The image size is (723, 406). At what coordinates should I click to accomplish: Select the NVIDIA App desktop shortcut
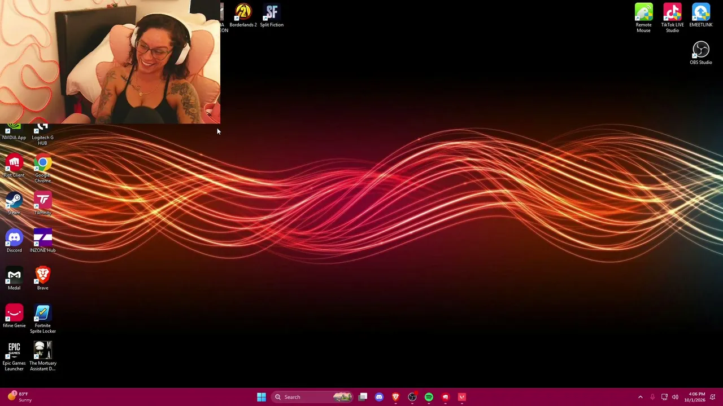14,133
